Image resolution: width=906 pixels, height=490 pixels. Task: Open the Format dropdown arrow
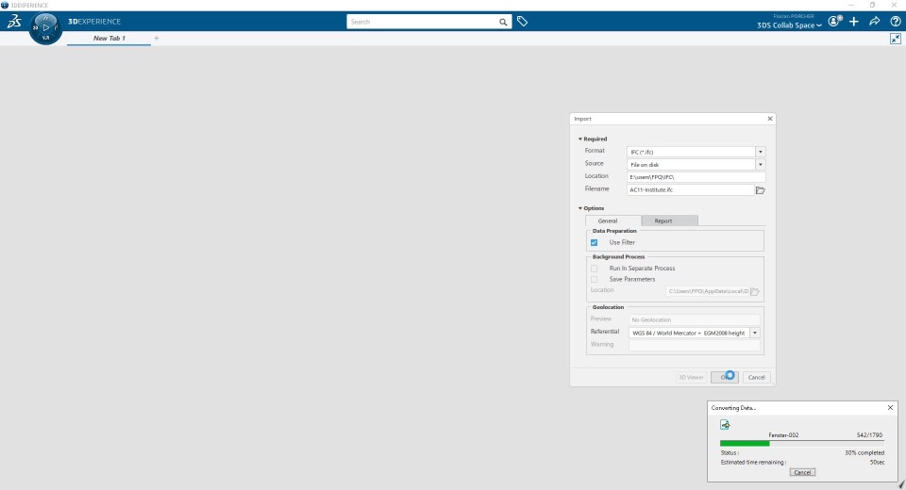tap(761, 152)
